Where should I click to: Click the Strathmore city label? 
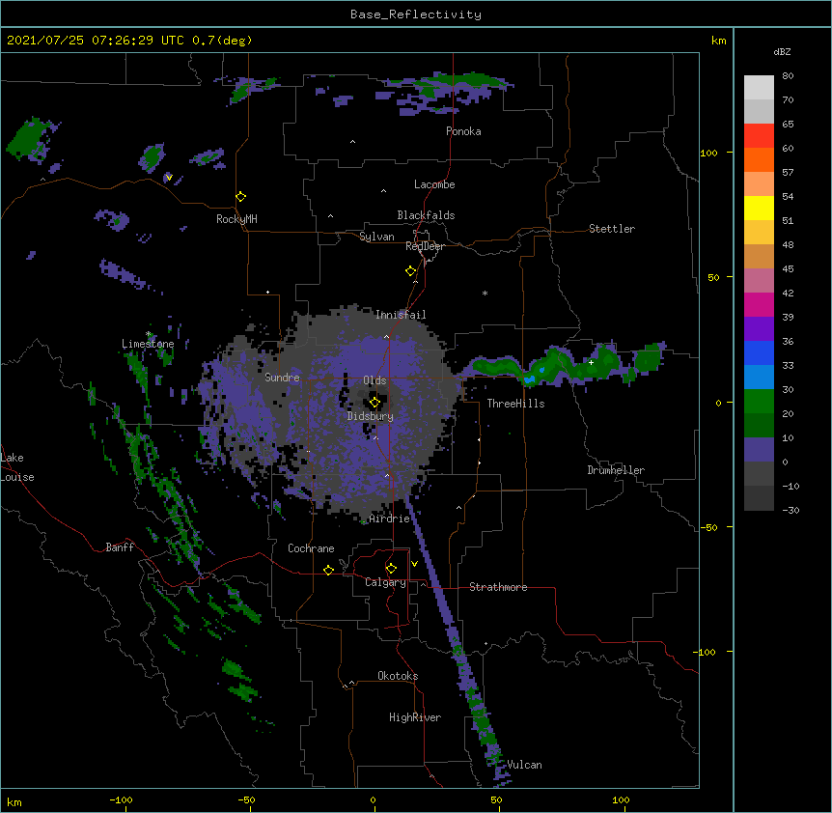[498, 587]
